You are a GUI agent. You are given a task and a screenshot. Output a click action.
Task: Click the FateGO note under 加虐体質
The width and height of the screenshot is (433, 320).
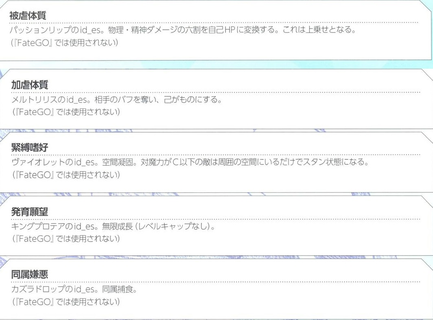[66, 112]
